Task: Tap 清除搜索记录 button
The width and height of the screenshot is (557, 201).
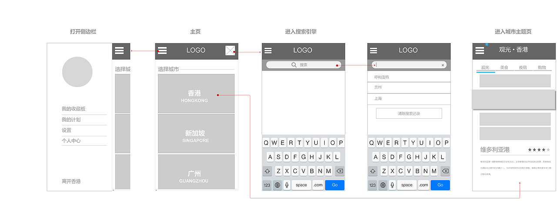Action: (409, 114)
